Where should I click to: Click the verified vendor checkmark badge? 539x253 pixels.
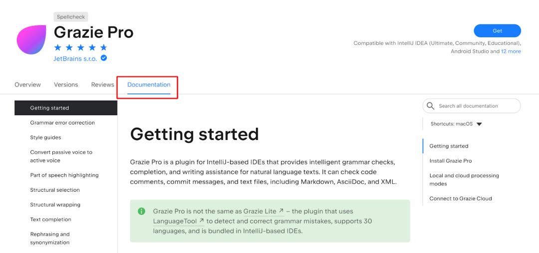103,58
